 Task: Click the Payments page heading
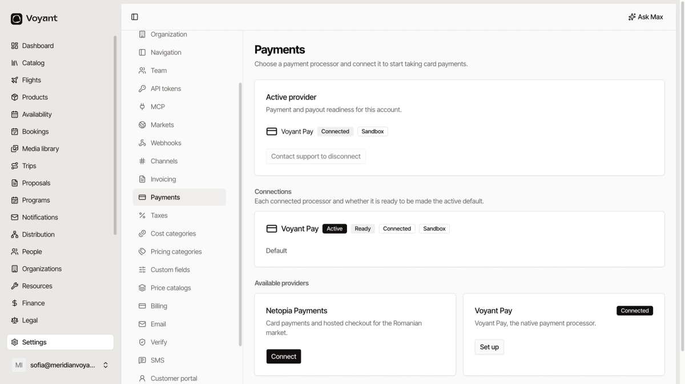280,50
